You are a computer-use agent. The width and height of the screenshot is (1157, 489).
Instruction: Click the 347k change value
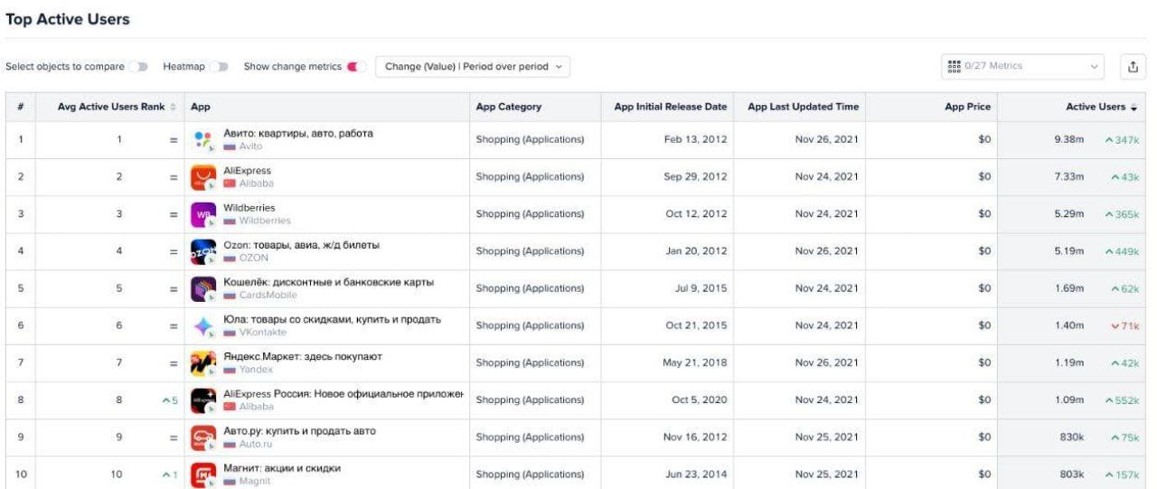1122,140
